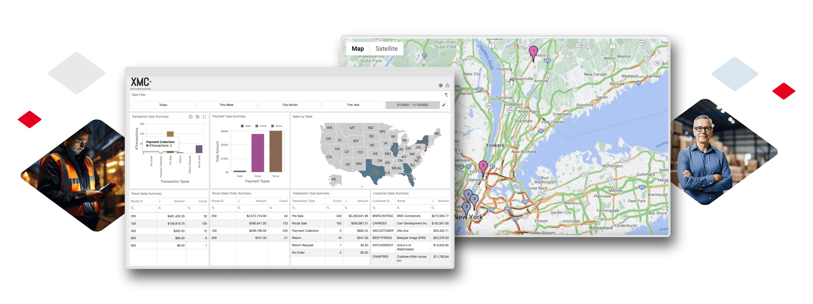Clear the date filter with the funnel icon
This screenshot has width=813, height=304.
click(446, 95)
